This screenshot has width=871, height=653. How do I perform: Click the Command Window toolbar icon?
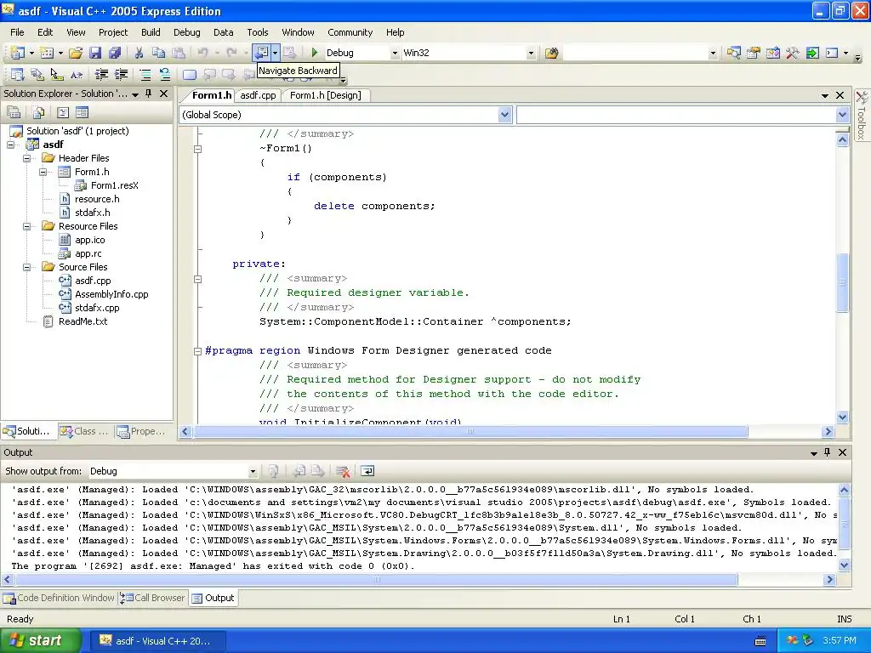[832, 53]
